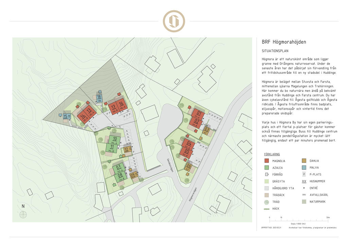
Task: Select the red Magnolia legend swatch
Action: (267, 161)
